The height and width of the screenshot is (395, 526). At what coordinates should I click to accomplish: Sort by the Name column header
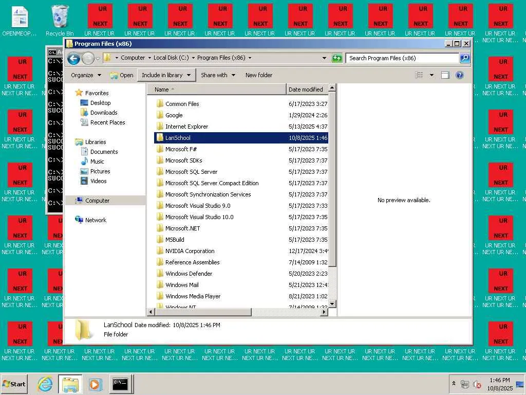click(x=216, y=89)
